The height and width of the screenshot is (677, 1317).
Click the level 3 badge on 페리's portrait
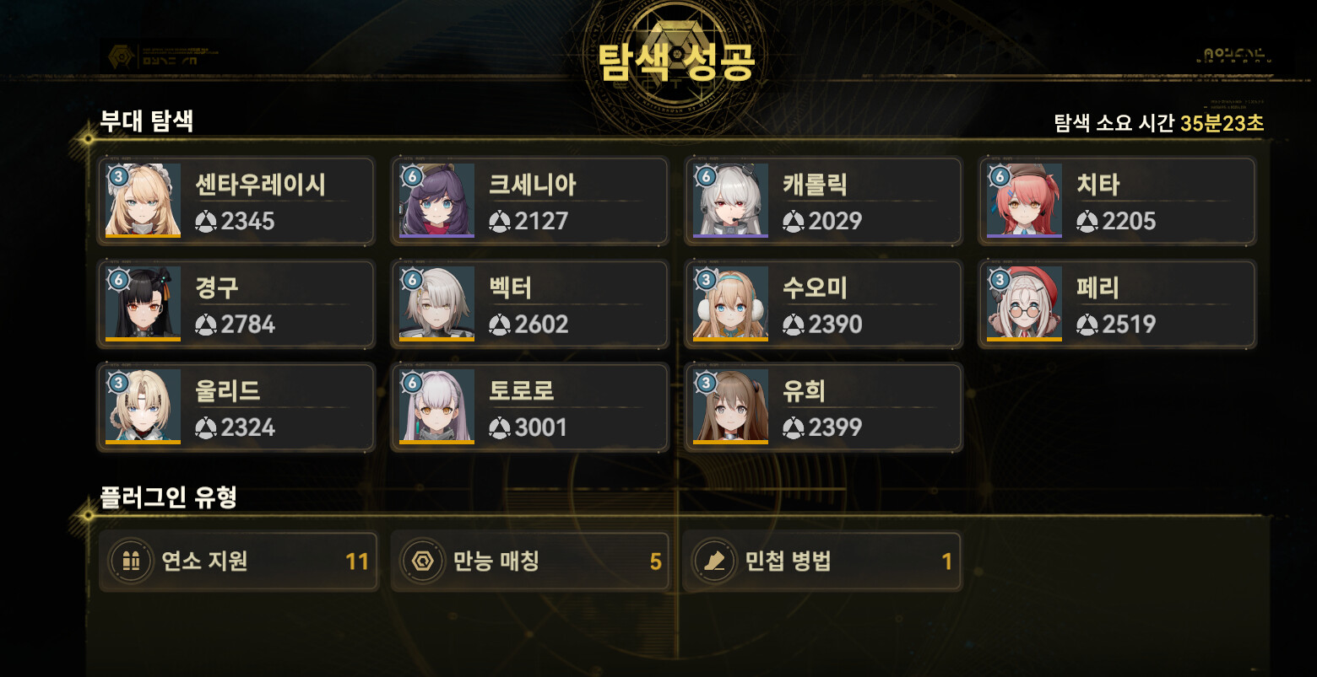(1000, 279)
